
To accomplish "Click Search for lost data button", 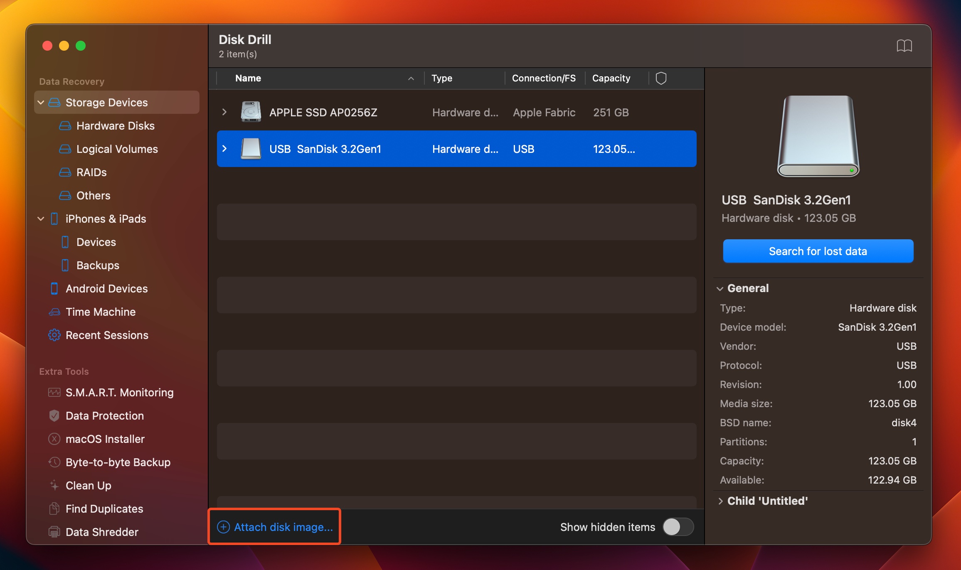I will [x=818, y=251].
